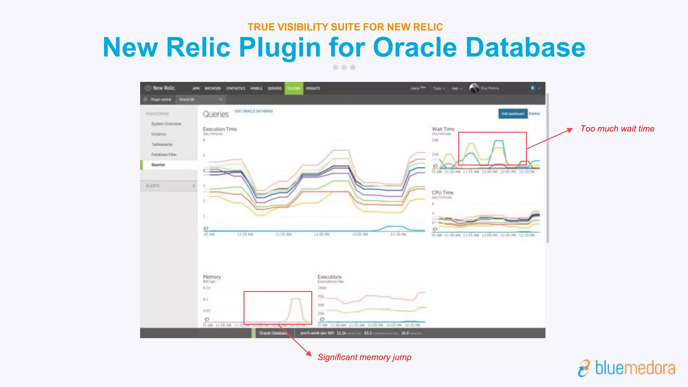Click the Edit dashboard button
The width and height of the screenshot is (688, 387).
coord(513,114)
